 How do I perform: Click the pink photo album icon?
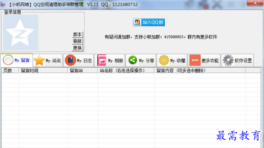click(x=102, y=60)
